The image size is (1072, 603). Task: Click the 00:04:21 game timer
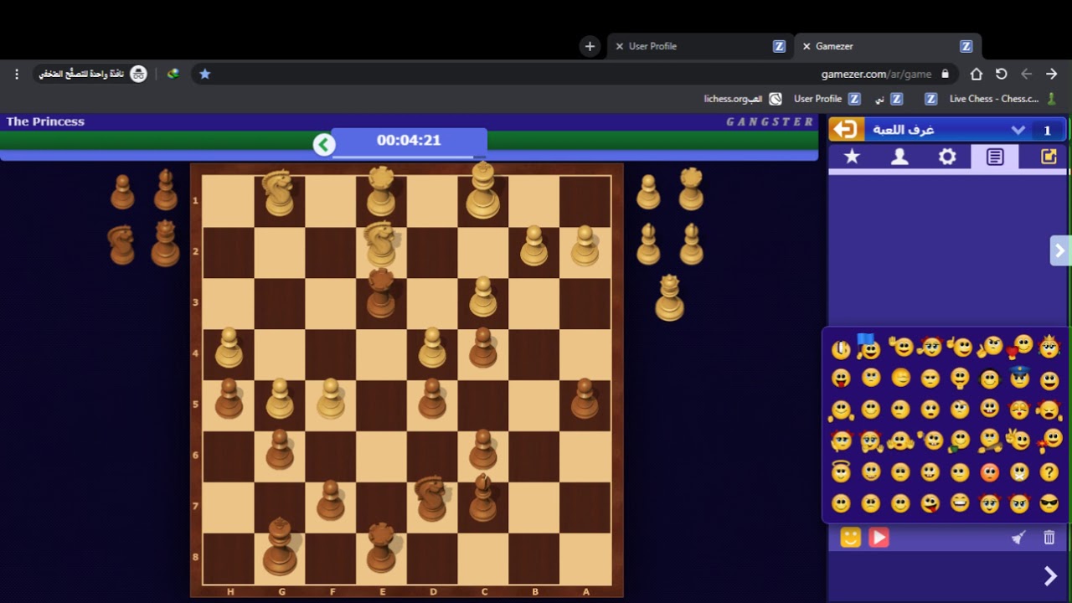(x=409, y=141)
